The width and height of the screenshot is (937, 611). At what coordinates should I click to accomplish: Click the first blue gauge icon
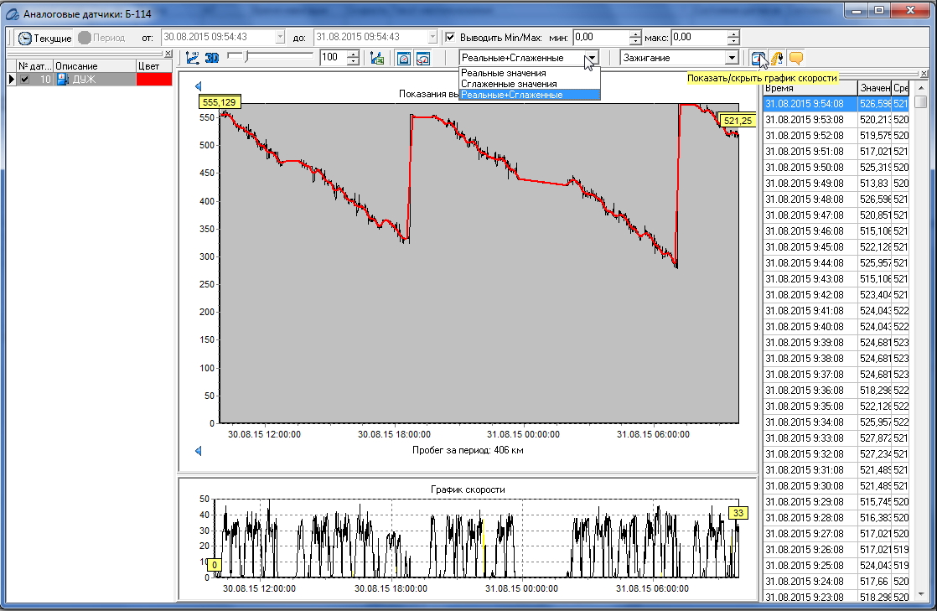click(x=404, y=58)
